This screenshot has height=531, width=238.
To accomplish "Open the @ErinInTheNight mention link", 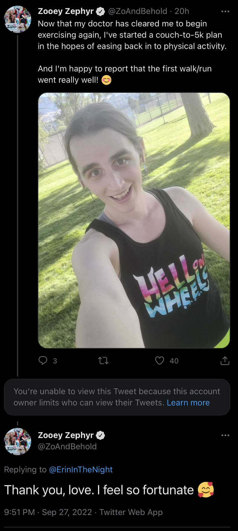I will [81, 469].
